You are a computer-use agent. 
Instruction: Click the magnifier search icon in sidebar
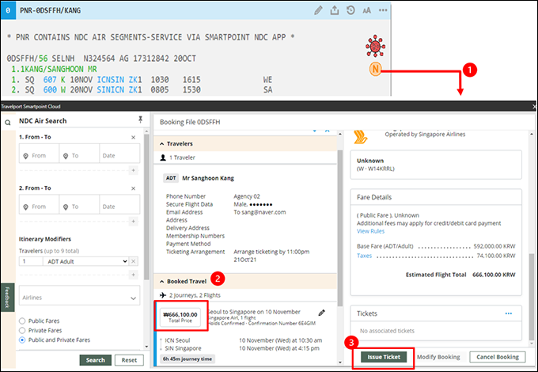click(8, 123)
